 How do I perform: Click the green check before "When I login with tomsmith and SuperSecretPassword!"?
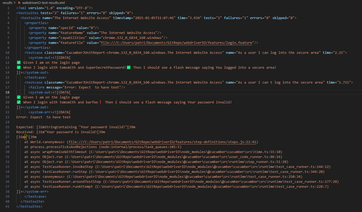click(19, 68)
